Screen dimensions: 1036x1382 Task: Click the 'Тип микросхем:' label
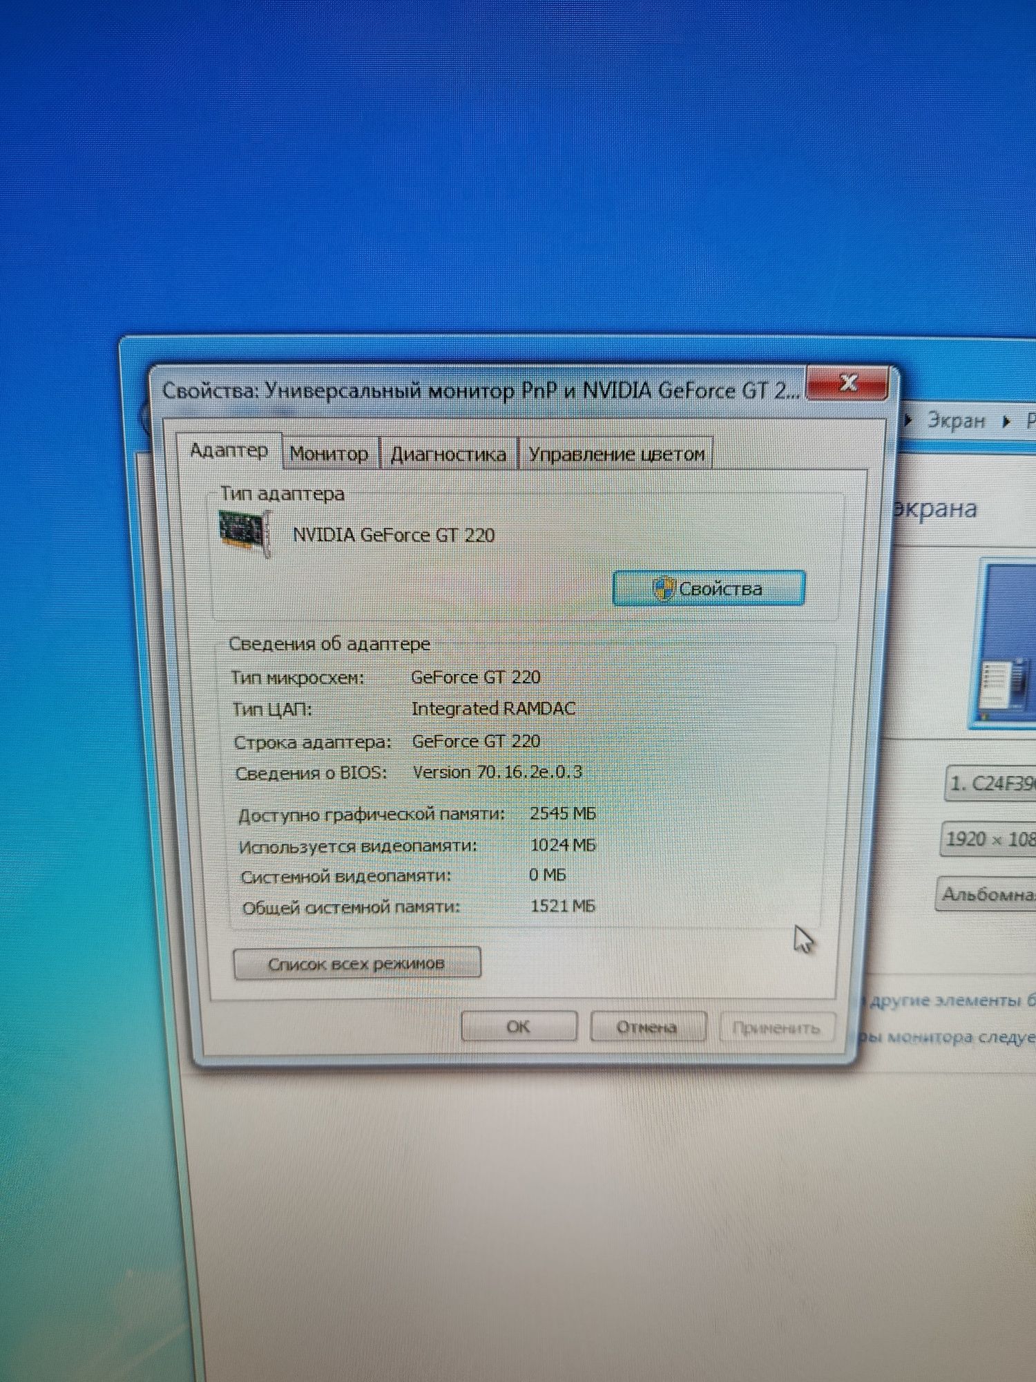tap(297, 678)
